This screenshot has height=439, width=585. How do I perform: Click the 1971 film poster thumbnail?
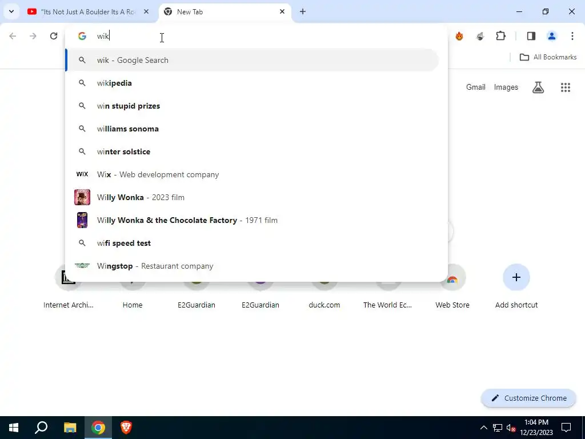pos(82,220)
